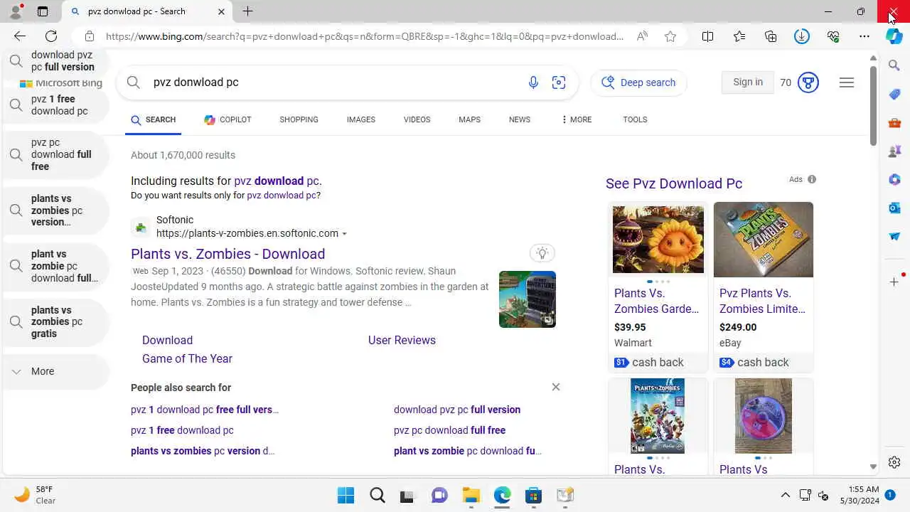The height and width of the screenshot is (512, 910).
Task: Add this page to favorites star
Action: pyautogui.click(x=670, y=36)
